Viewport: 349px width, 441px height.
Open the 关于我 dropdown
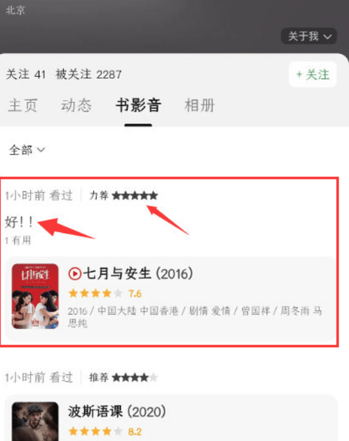(309, 36)
